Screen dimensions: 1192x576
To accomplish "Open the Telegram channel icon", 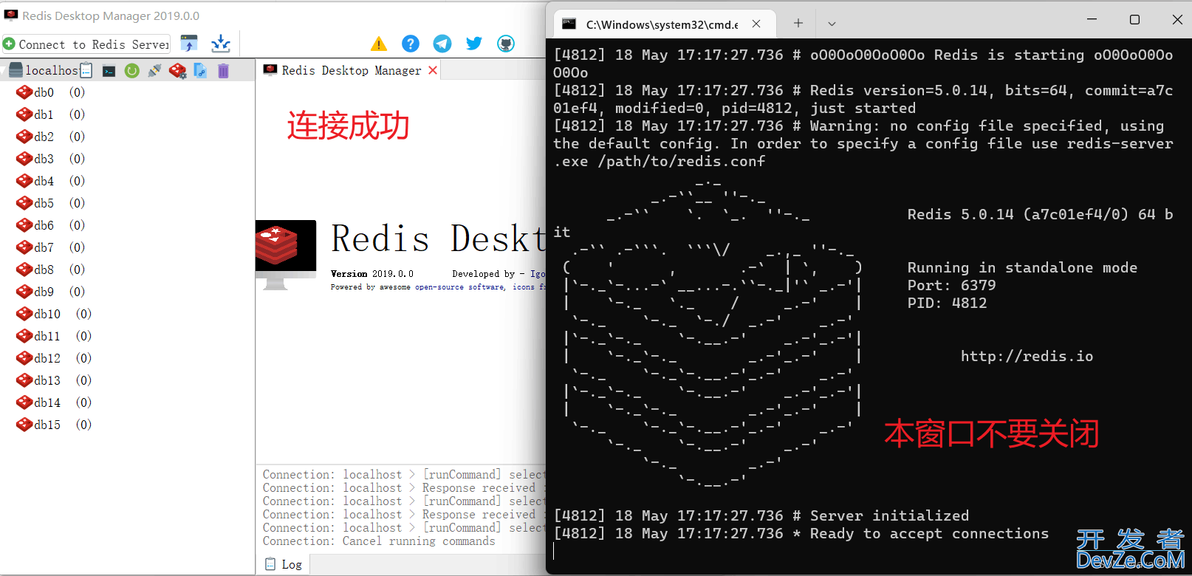I will coord(442,44).
